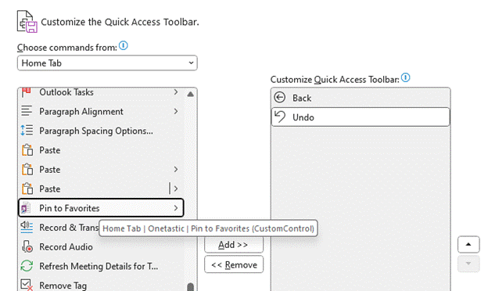Screen dimensions: 488x291
Task: Expand the Paragraph Alignment chevron
Action: [x=176, y=111]
